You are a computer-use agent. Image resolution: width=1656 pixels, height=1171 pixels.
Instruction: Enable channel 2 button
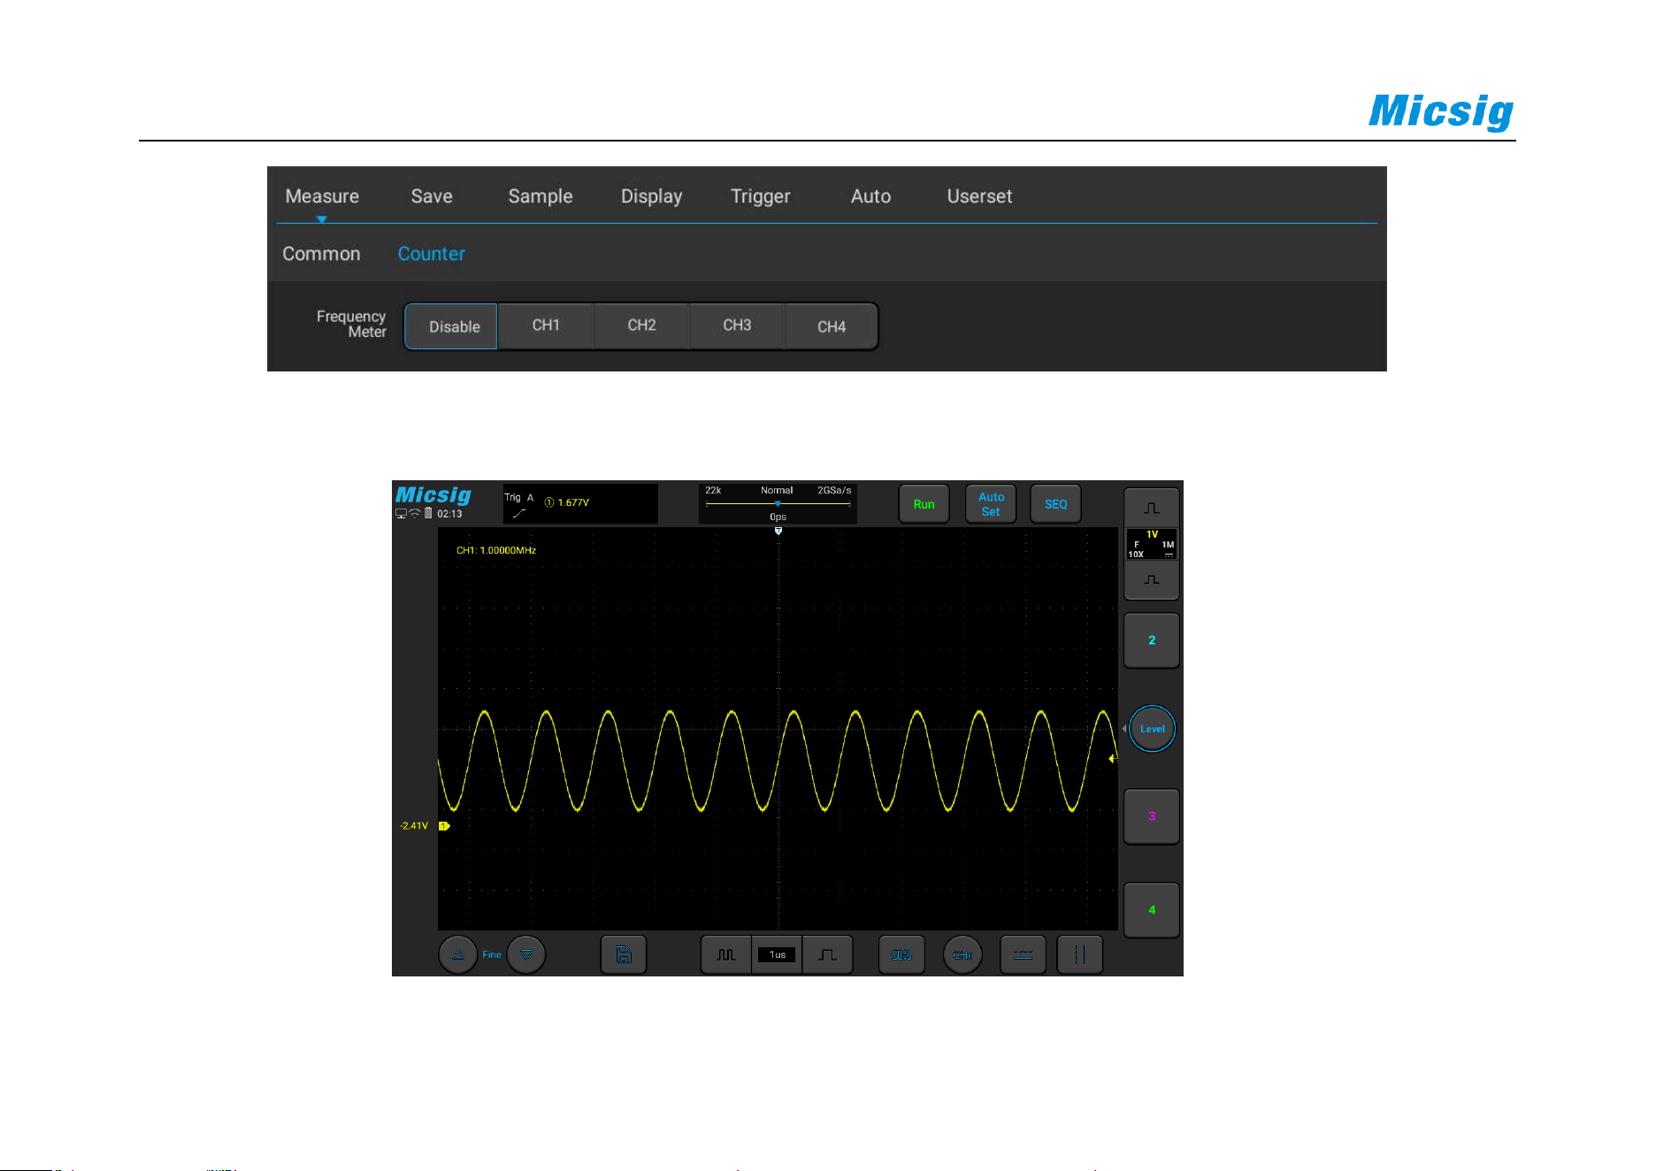[x=1151, y=640]
